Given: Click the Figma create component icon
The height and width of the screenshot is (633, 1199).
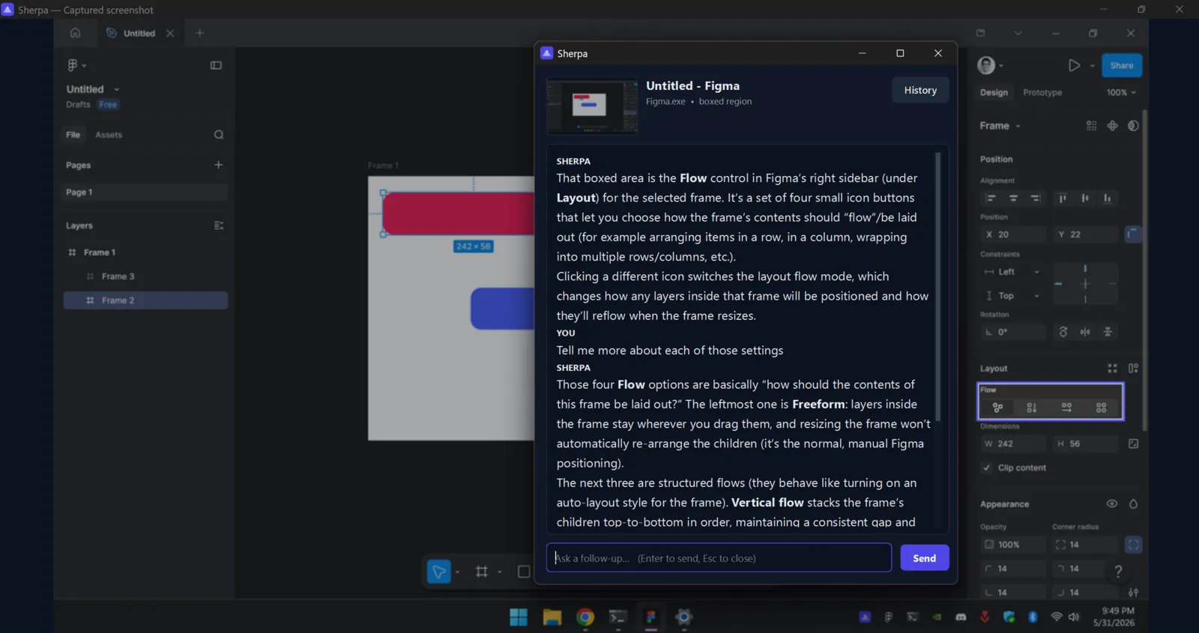Looking at the screenshot, I should pyautogui.click(x=1112, y=126).
